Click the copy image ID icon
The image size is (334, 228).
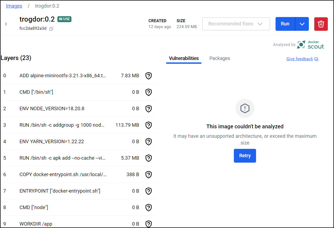(x=51, y=29)
